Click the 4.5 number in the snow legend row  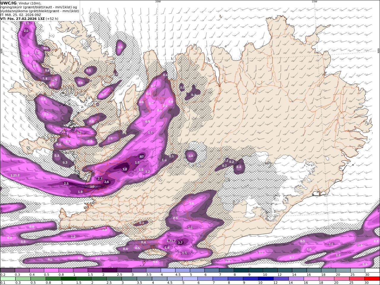click(x=178, y=275)
